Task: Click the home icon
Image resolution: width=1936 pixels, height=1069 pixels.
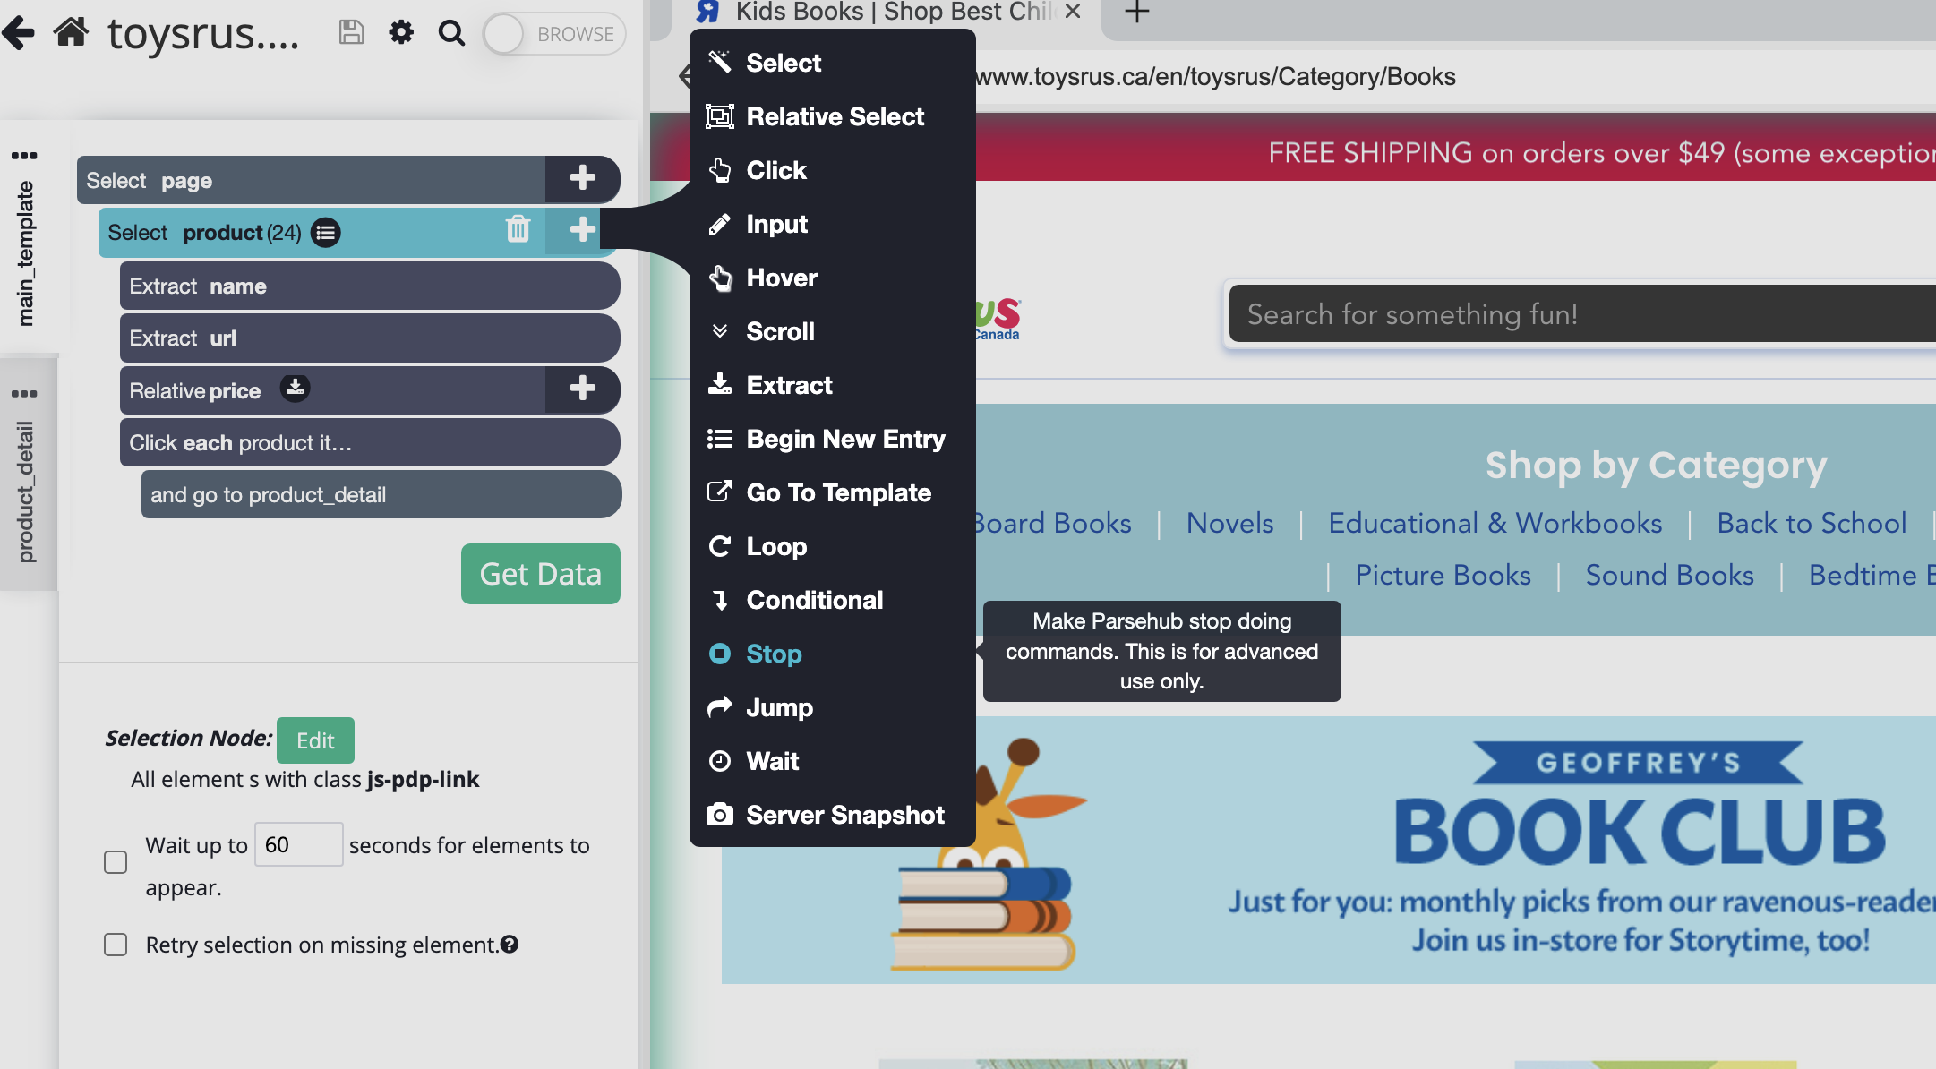Action: [71, 33]
